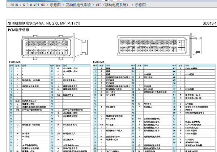
Task: Select CKPS信号 cell at terminal 89
Action: [190, 140]
